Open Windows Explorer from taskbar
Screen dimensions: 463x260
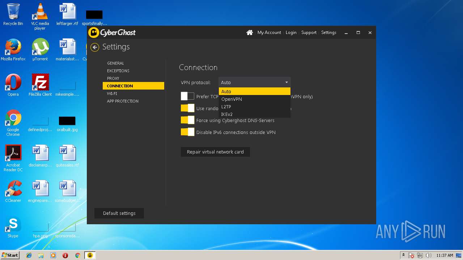pyautogui.click(x=41, y=255)
